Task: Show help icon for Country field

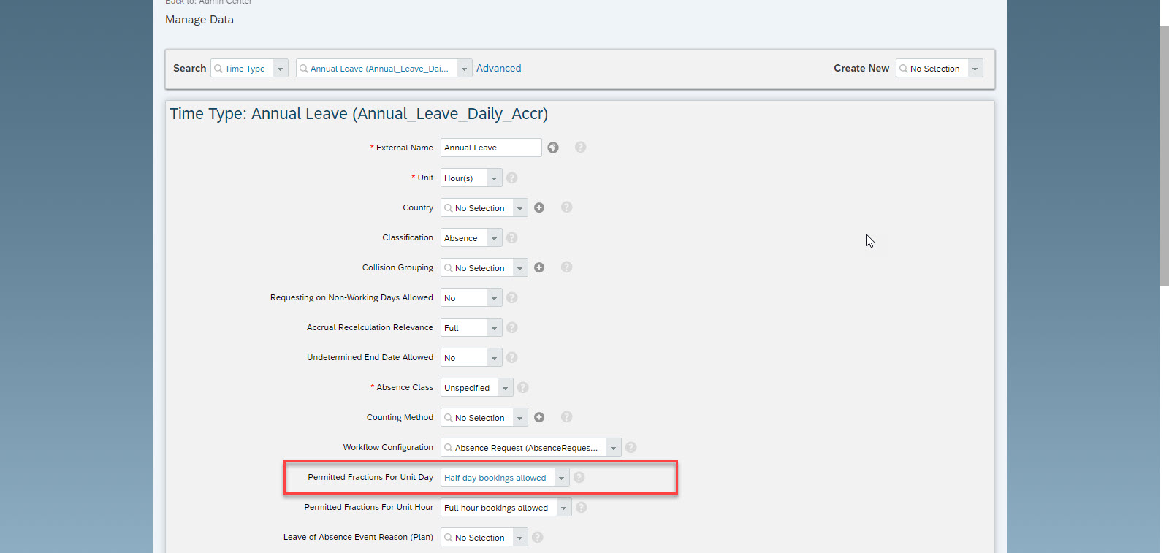Action: coord(566,207)
